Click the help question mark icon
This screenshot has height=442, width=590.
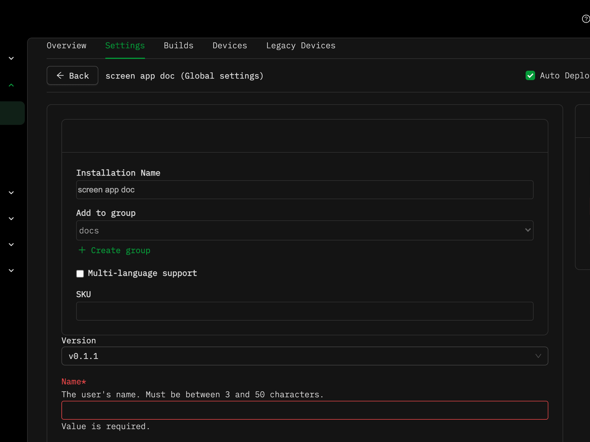coord(586,19)
